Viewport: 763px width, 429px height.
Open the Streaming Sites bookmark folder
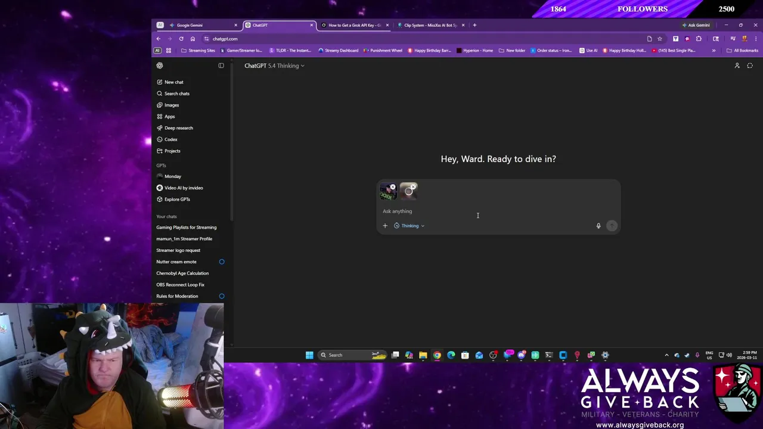click(x=198, y=51)
